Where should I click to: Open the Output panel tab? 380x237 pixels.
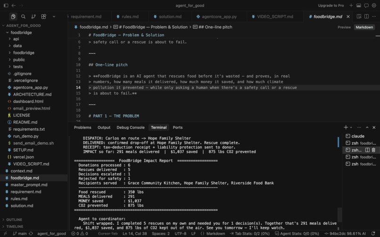[104, 127]
